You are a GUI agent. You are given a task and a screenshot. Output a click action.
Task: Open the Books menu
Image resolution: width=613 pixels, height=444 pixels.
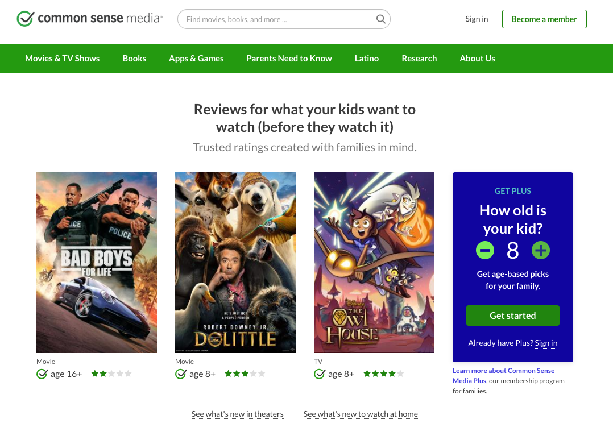click(134, 58)
